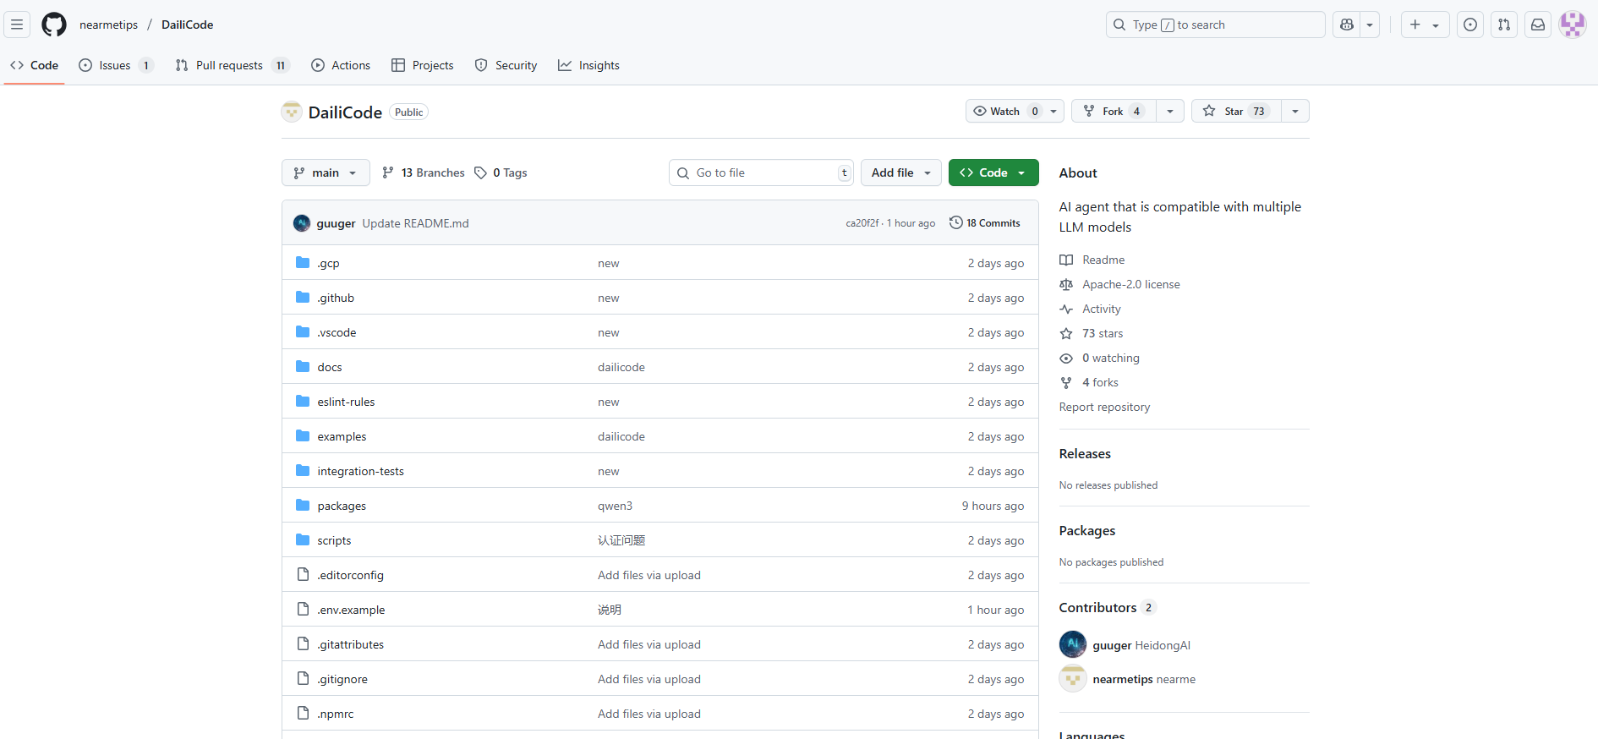Open the issues icon in header
This screenshot has height=739, width=1598.
(x=1470, y=25)
